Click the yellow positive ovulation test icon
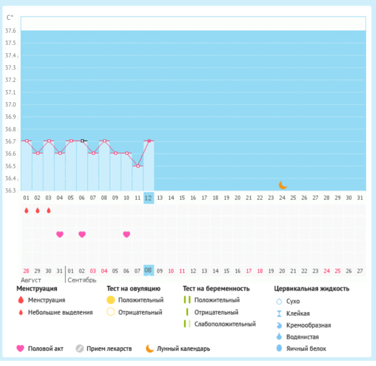The height and width of the screenshot is (366, 376). (x=111, y=300)
